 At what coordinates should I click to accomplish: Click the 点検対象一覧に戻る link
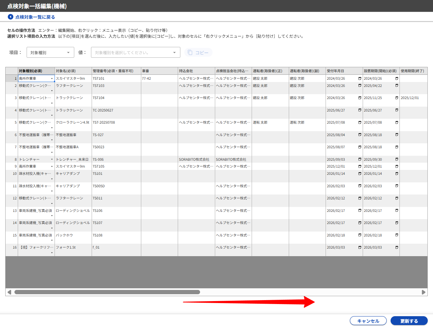35,17
